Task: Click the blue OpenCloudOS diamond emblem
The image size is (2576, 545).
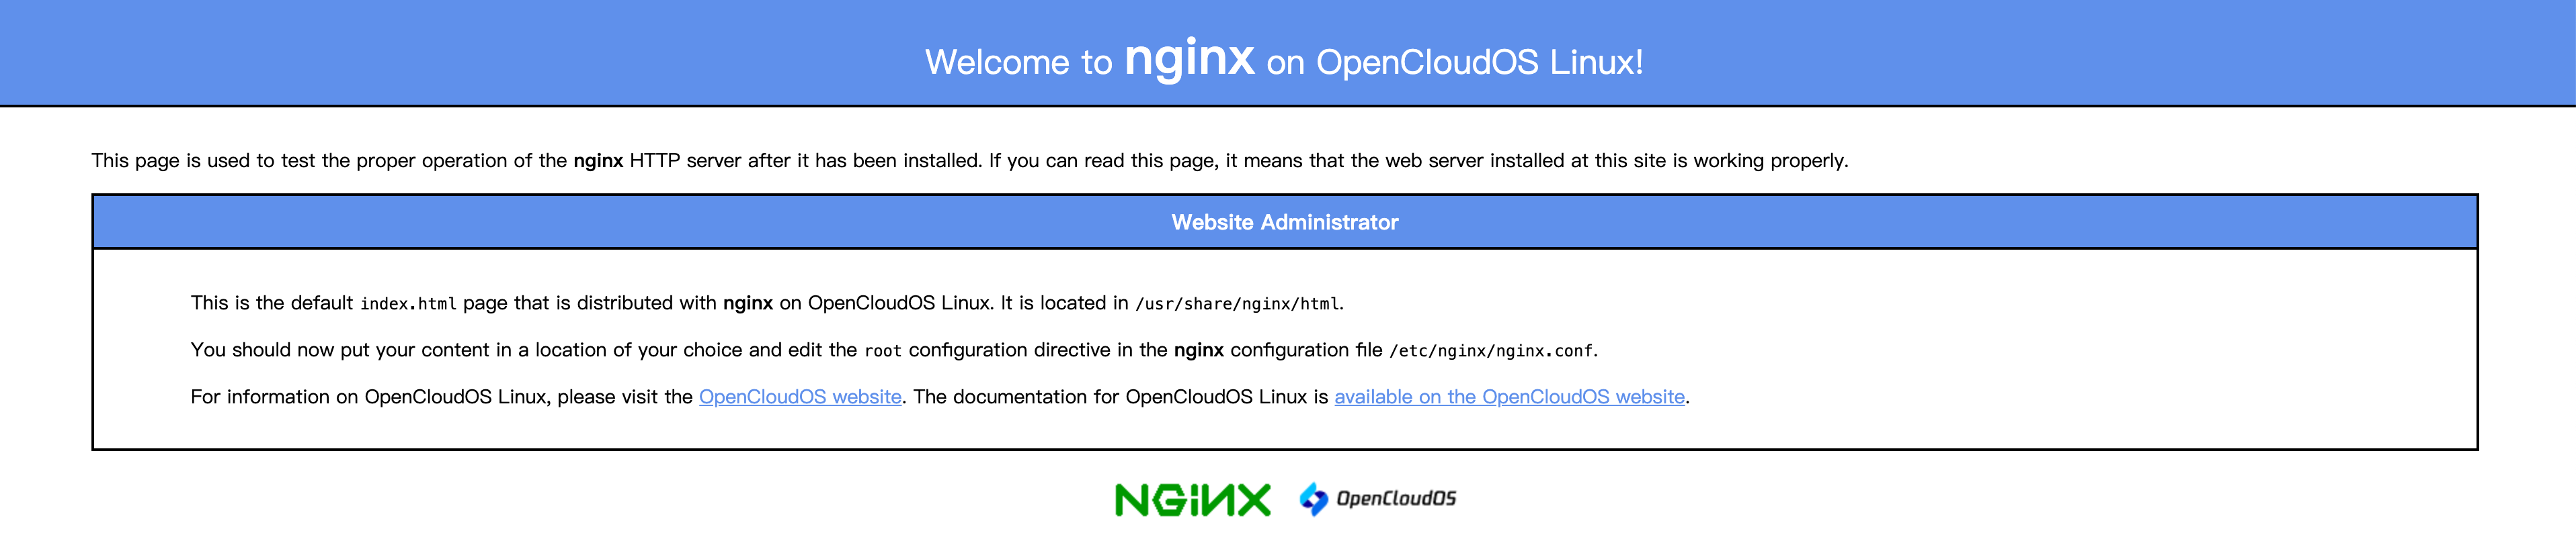Action: click(x=1313, y=499)
